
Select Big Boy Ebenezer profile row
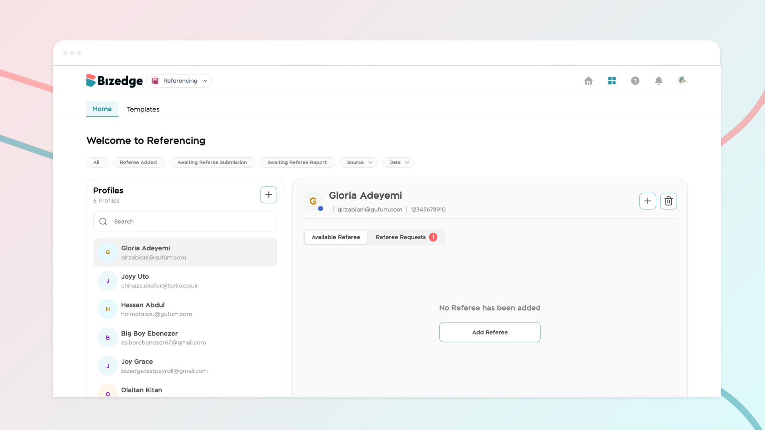pos(185,338)
